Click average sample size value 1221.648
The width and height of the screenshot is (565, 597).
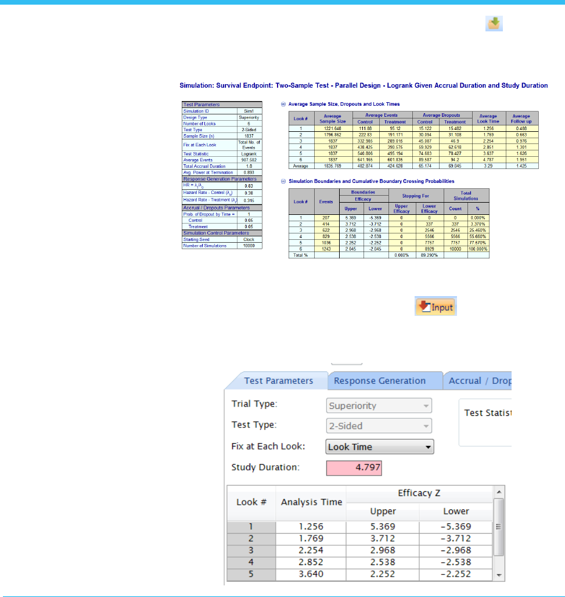(x=333, y=129)
